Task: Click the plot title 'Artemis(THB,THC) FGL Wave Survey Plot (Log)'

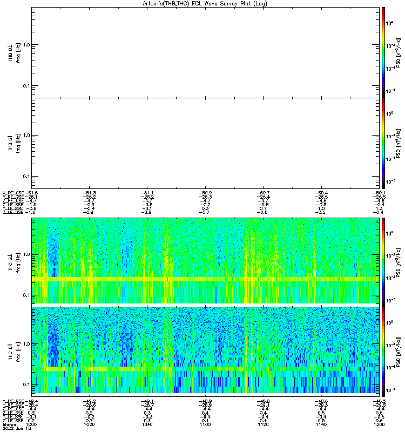Action: pyautogui.click(x=205, y=4)
